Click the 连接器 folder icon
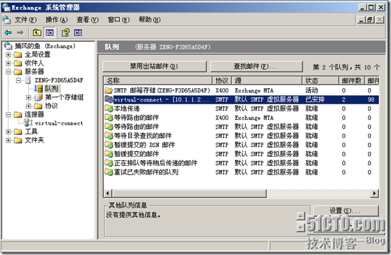 pyautogui.click(x=18, y=114)
